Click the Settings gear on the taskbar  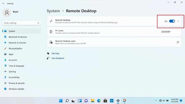(x=118, y=101)
